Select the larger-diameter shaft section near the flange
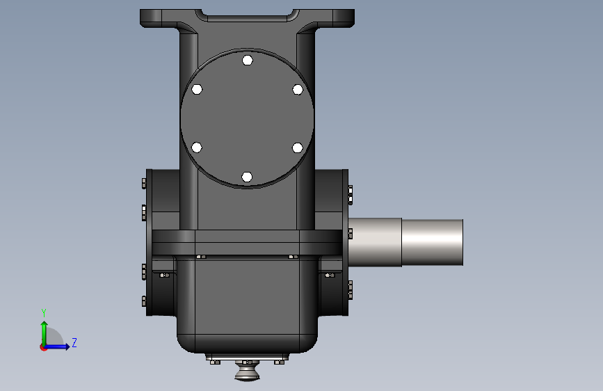 tap(375, 242)
